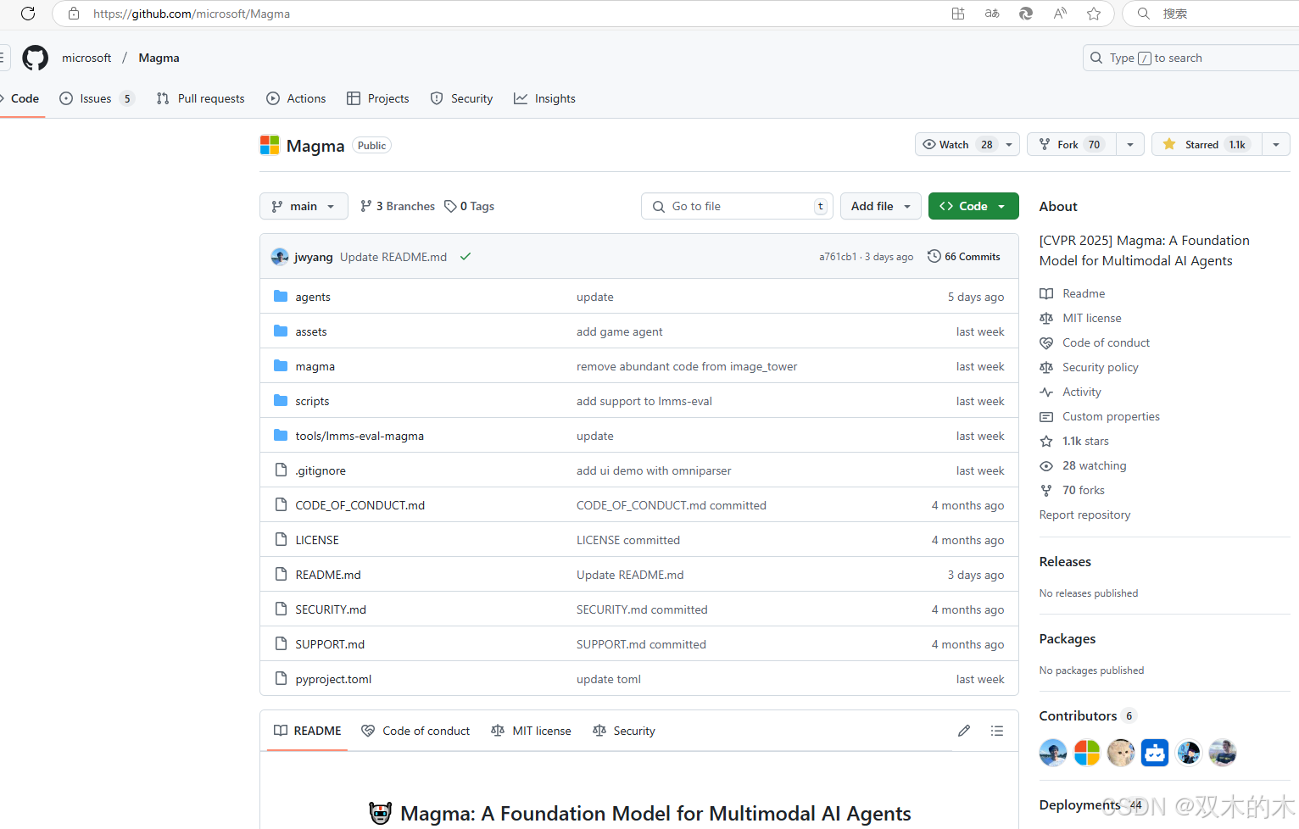
Task: Click the GitHub Type / to search box
Action: [x=1190, y=58]
